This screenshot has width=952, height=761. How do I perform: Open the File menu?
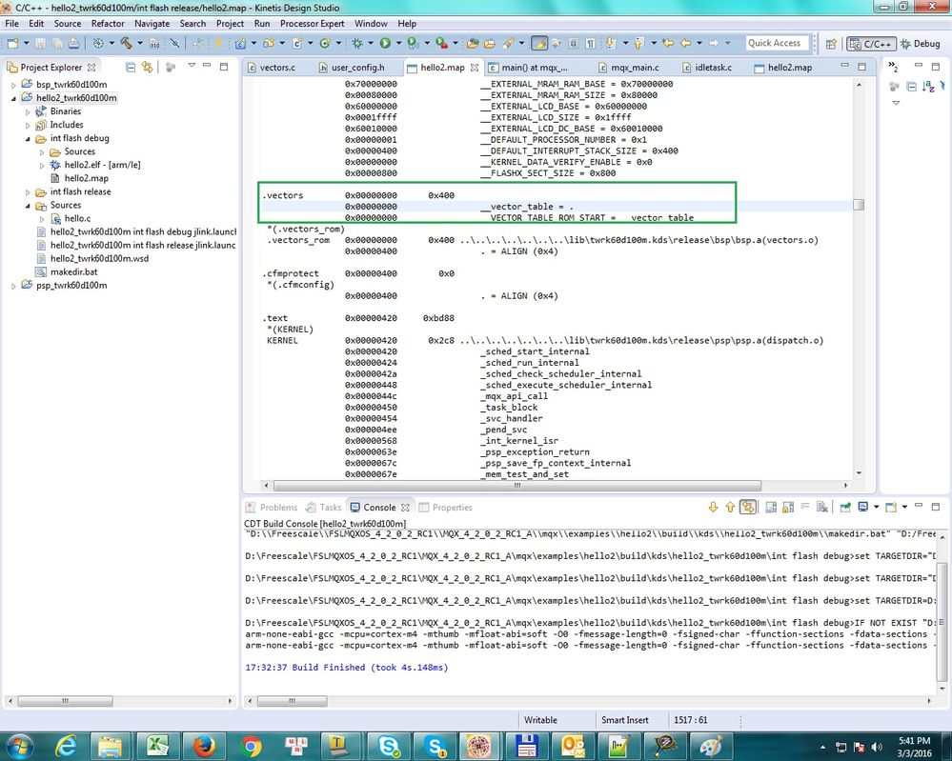(11, 24)
